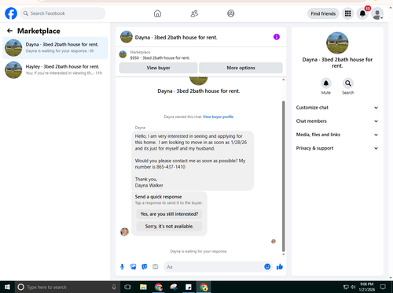
Task: Click Dayna's message bubble text
Action: coord(193,161)
